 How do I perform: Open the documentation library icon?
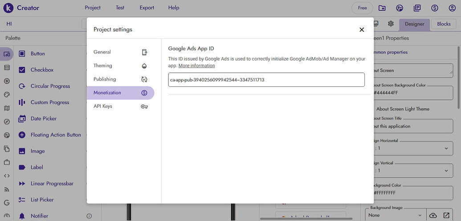417,8
